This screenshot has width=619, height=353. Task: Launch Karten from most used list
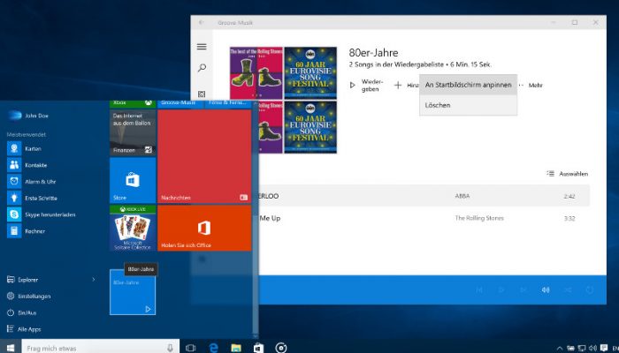[24, 148]
